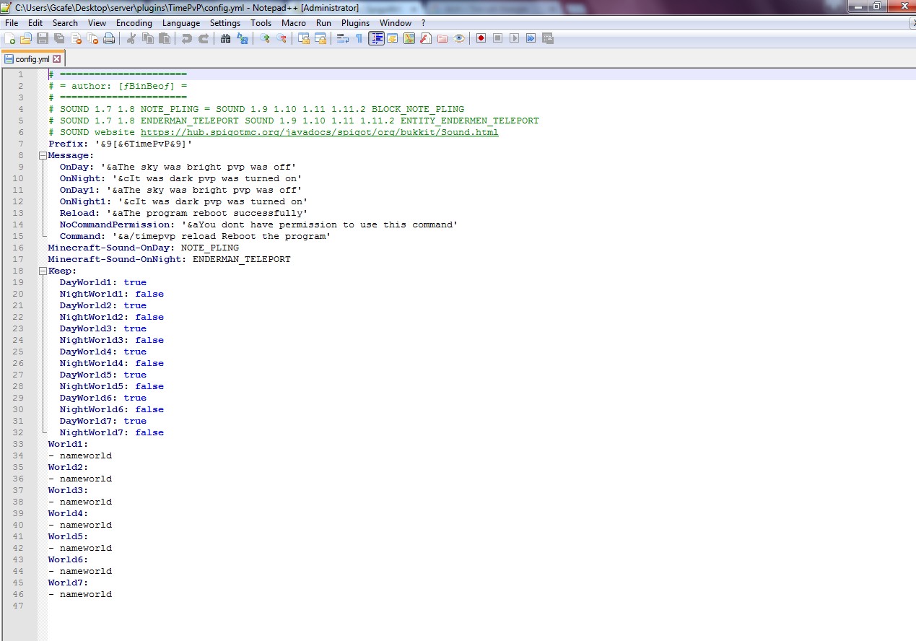The image size is (916, 641).
Task: Open the spigotmc Sound javadocs link
Action: pyautogui.click(x=319, y=132)
